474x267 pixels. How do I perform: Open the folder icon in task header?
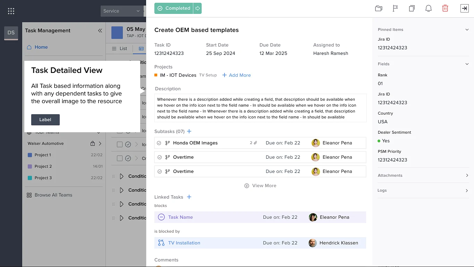pos(379,8)
